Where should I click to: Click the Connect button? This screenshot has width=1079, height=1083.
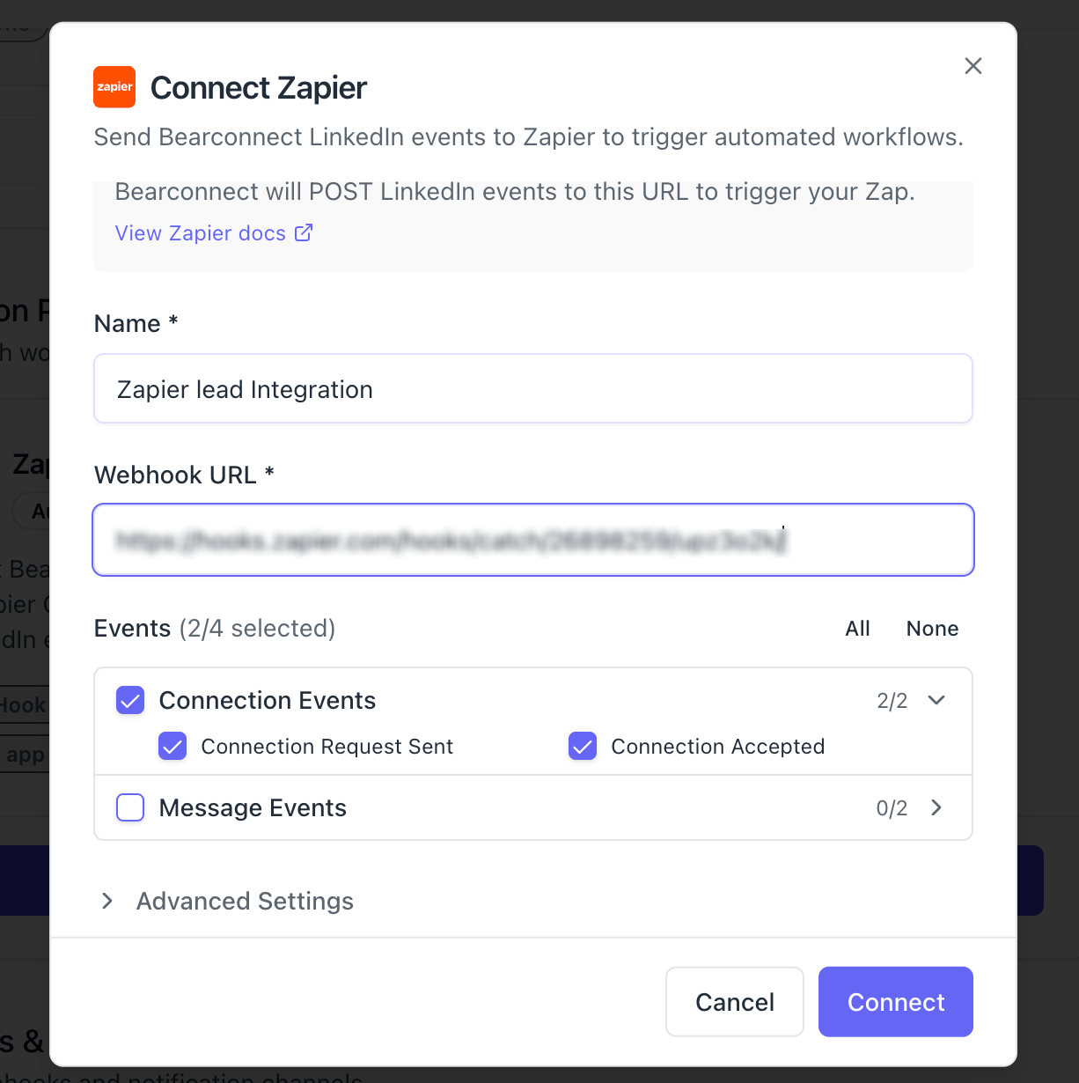896,1002
